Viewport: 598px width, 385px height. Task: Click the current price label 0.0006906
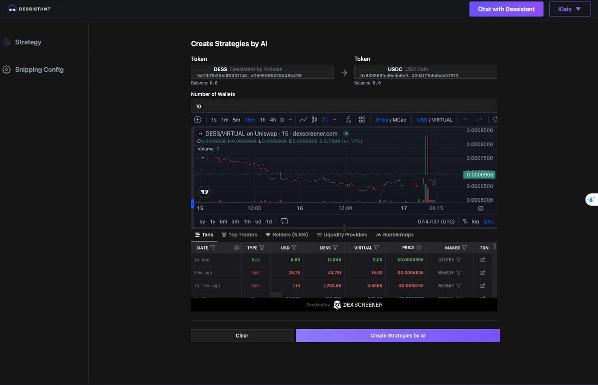478,175
